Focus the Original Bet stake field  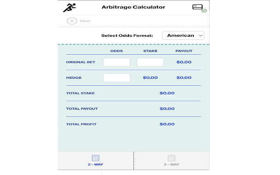click(x=150, y=62)
